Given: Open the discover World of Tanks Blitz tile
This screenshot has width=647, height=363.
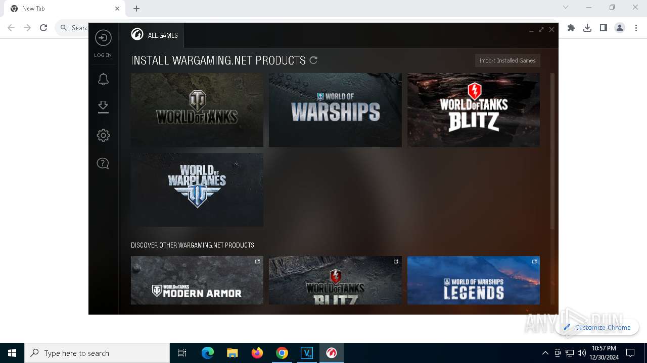Looking at the screenshot, I should (335, 280).
